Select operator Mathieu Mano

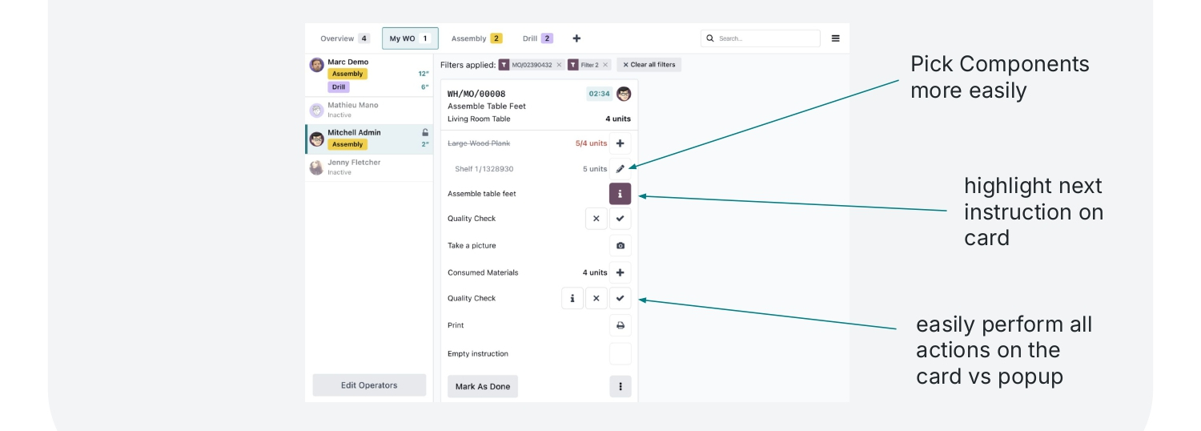tap(369, 110)
